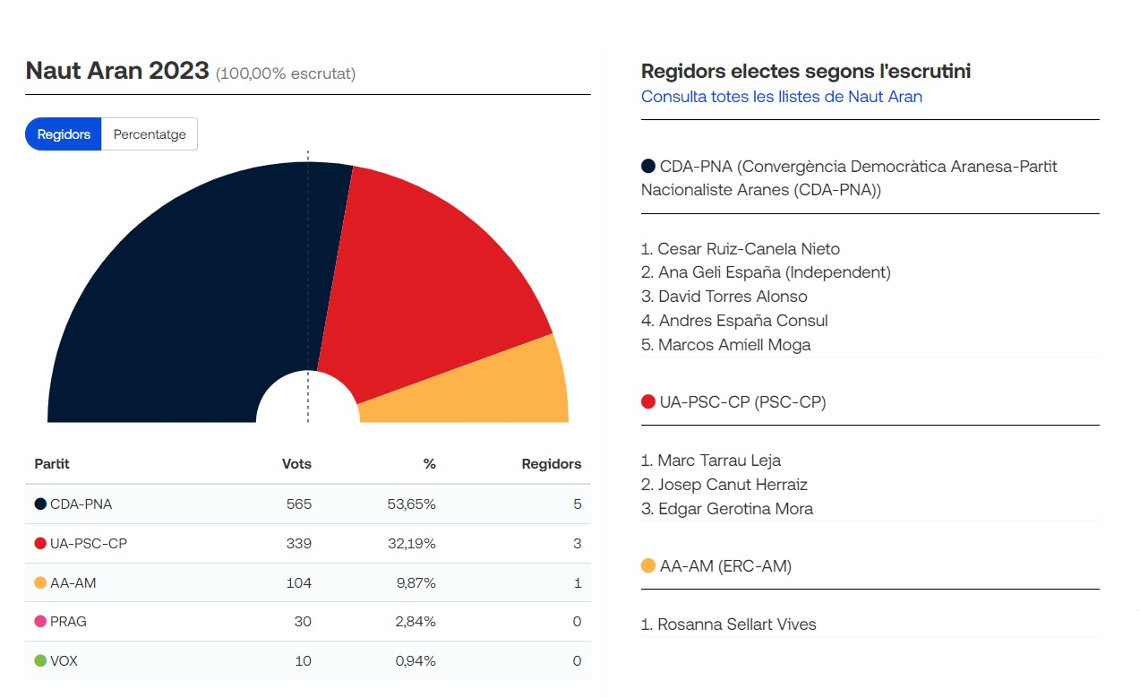The height and width of the screenshot is (698, 1140).
Task: Click the Regidors column header in table
Action: 551,464
